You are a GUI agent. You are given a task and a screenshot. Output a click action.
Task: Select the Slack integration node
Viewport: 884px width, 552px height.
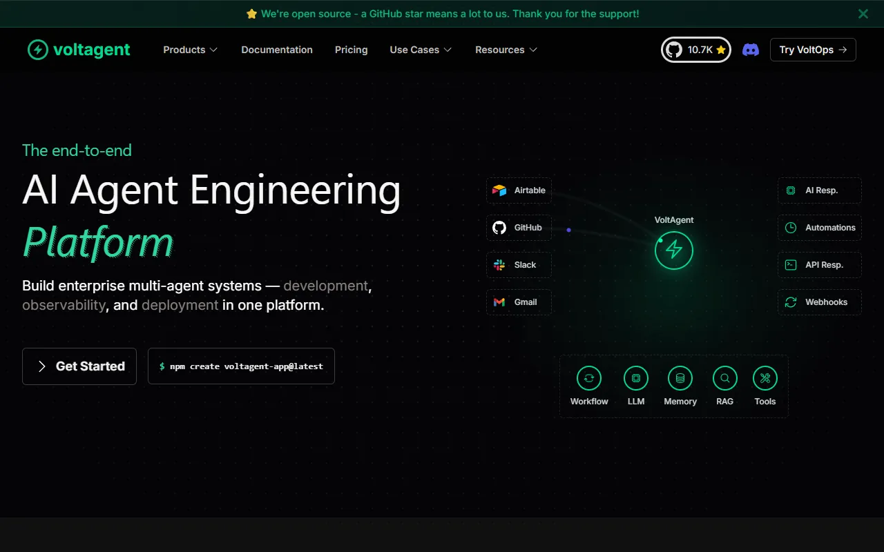coord(519,265)
